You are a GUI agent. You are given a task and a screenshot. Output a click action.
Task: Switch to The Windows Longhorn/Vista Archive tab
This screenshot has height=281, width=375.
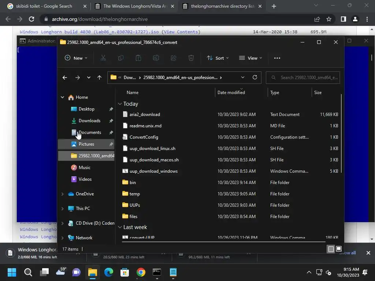(135, 6)
